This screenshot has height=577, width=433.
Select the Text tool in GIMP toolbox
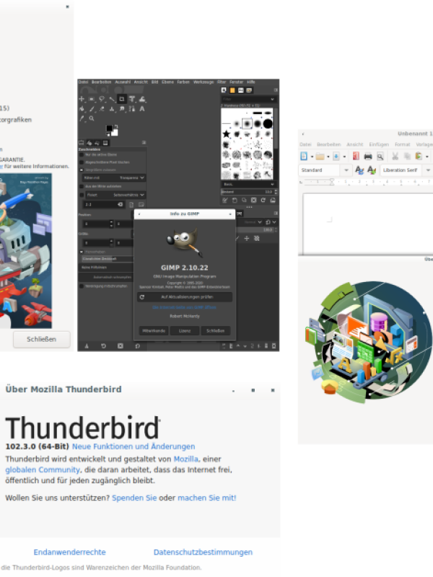[x=141, y=109]
